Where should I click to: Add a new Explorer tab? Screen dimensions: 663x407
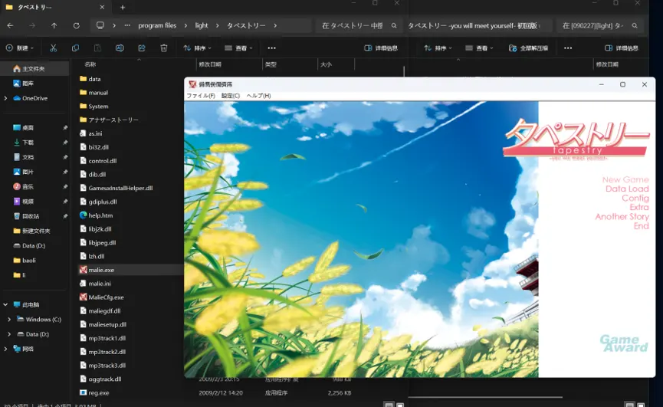tap(123, 7)
